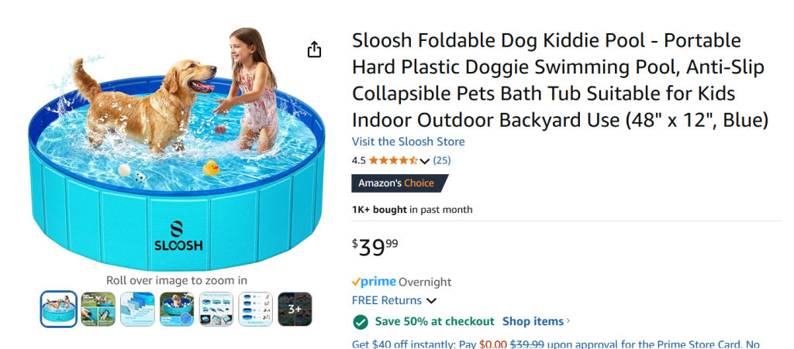The image size is (794, 349).
Task: Select the fifth thumbnail showing folded pool uses
Action: 216,309
